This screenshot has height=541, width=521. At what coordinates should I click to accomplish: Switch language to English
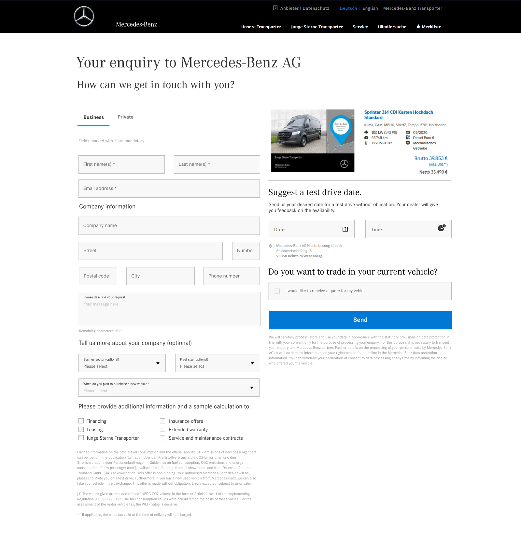click(370, 8)
